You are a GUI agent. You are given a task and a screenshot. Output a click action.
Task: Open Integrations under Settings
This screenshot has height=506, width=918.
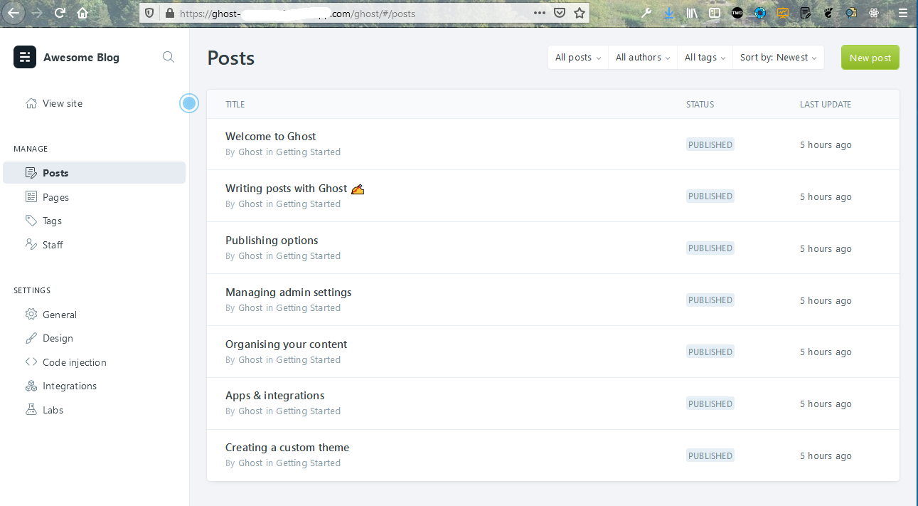(94, 386)
